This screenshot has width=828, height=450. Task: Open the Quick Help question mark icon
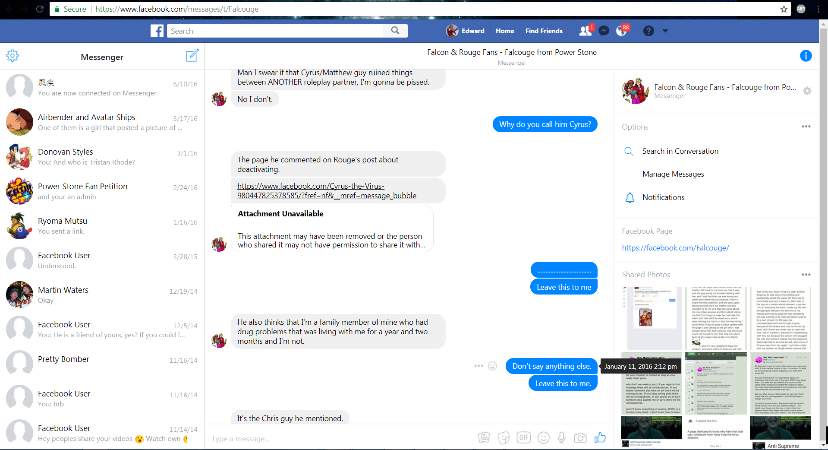[x=649, y=31]
